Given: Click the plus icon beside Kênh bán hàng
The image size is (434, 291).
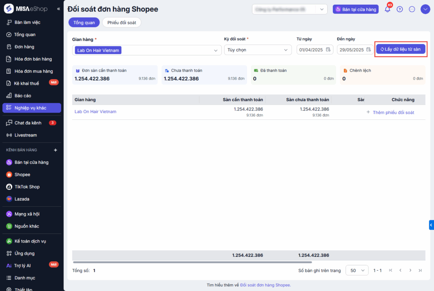Looking at the screenshot, I should [x=56, y=150].
